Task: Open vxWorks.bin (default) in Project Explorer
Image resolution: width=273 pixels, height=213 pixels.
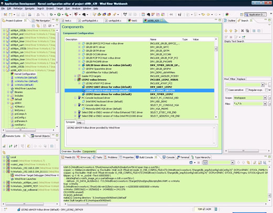Action: [x=26, y=77]
